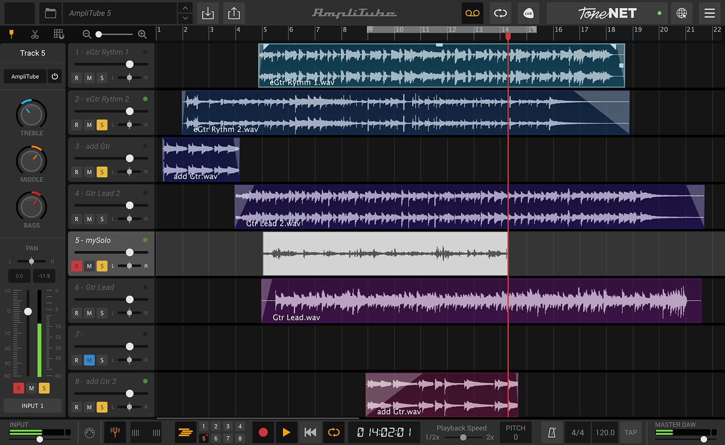Unmute track 7
The height and width of the screenshot is (445, 725).
coord(89,360)
